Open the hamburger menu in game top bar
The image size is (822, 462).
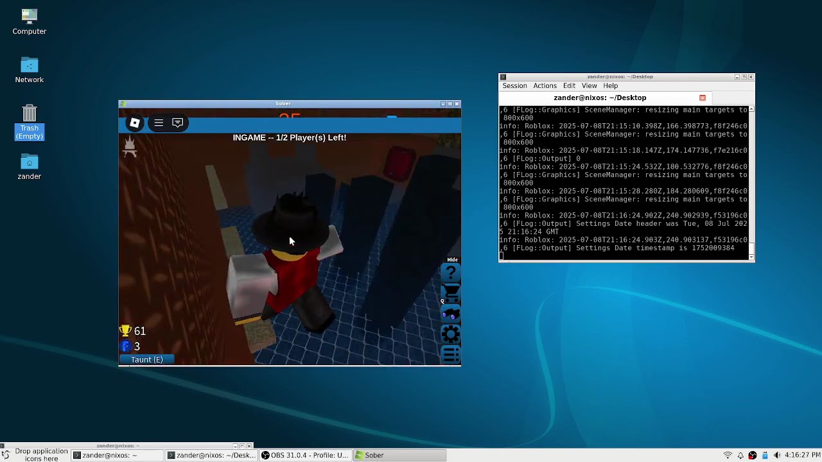159,123
